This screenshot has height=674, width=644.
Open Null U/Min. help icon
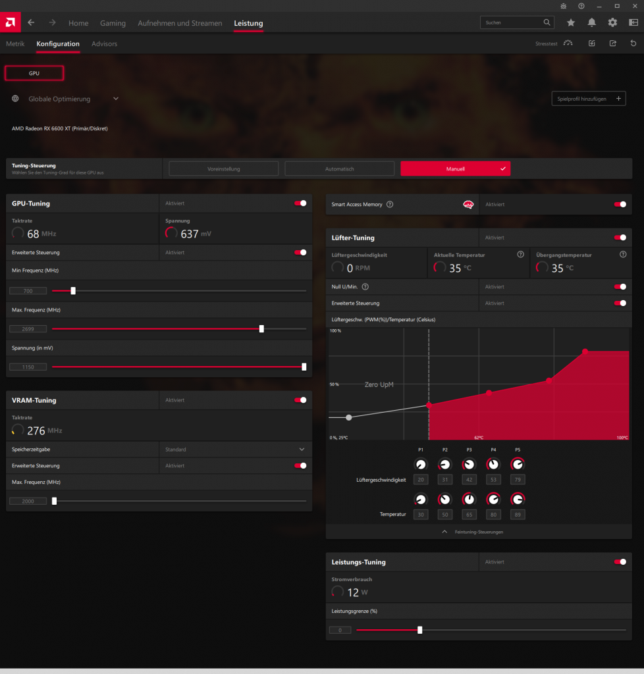coord(365,287)
